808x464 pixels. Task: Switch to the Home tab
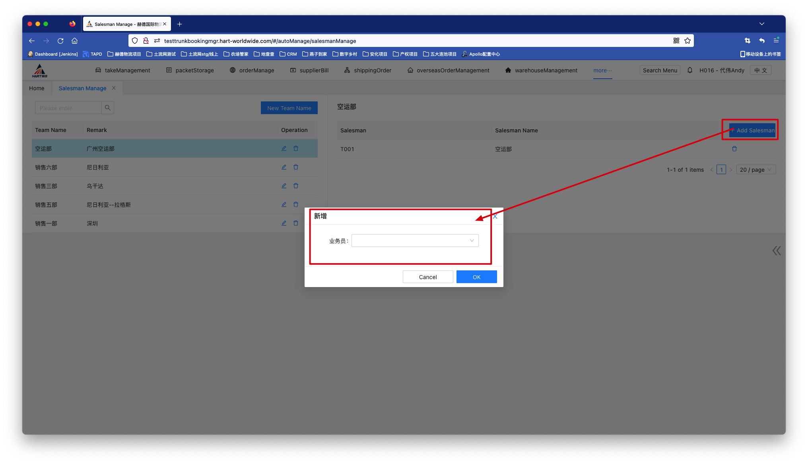[37, 88]
